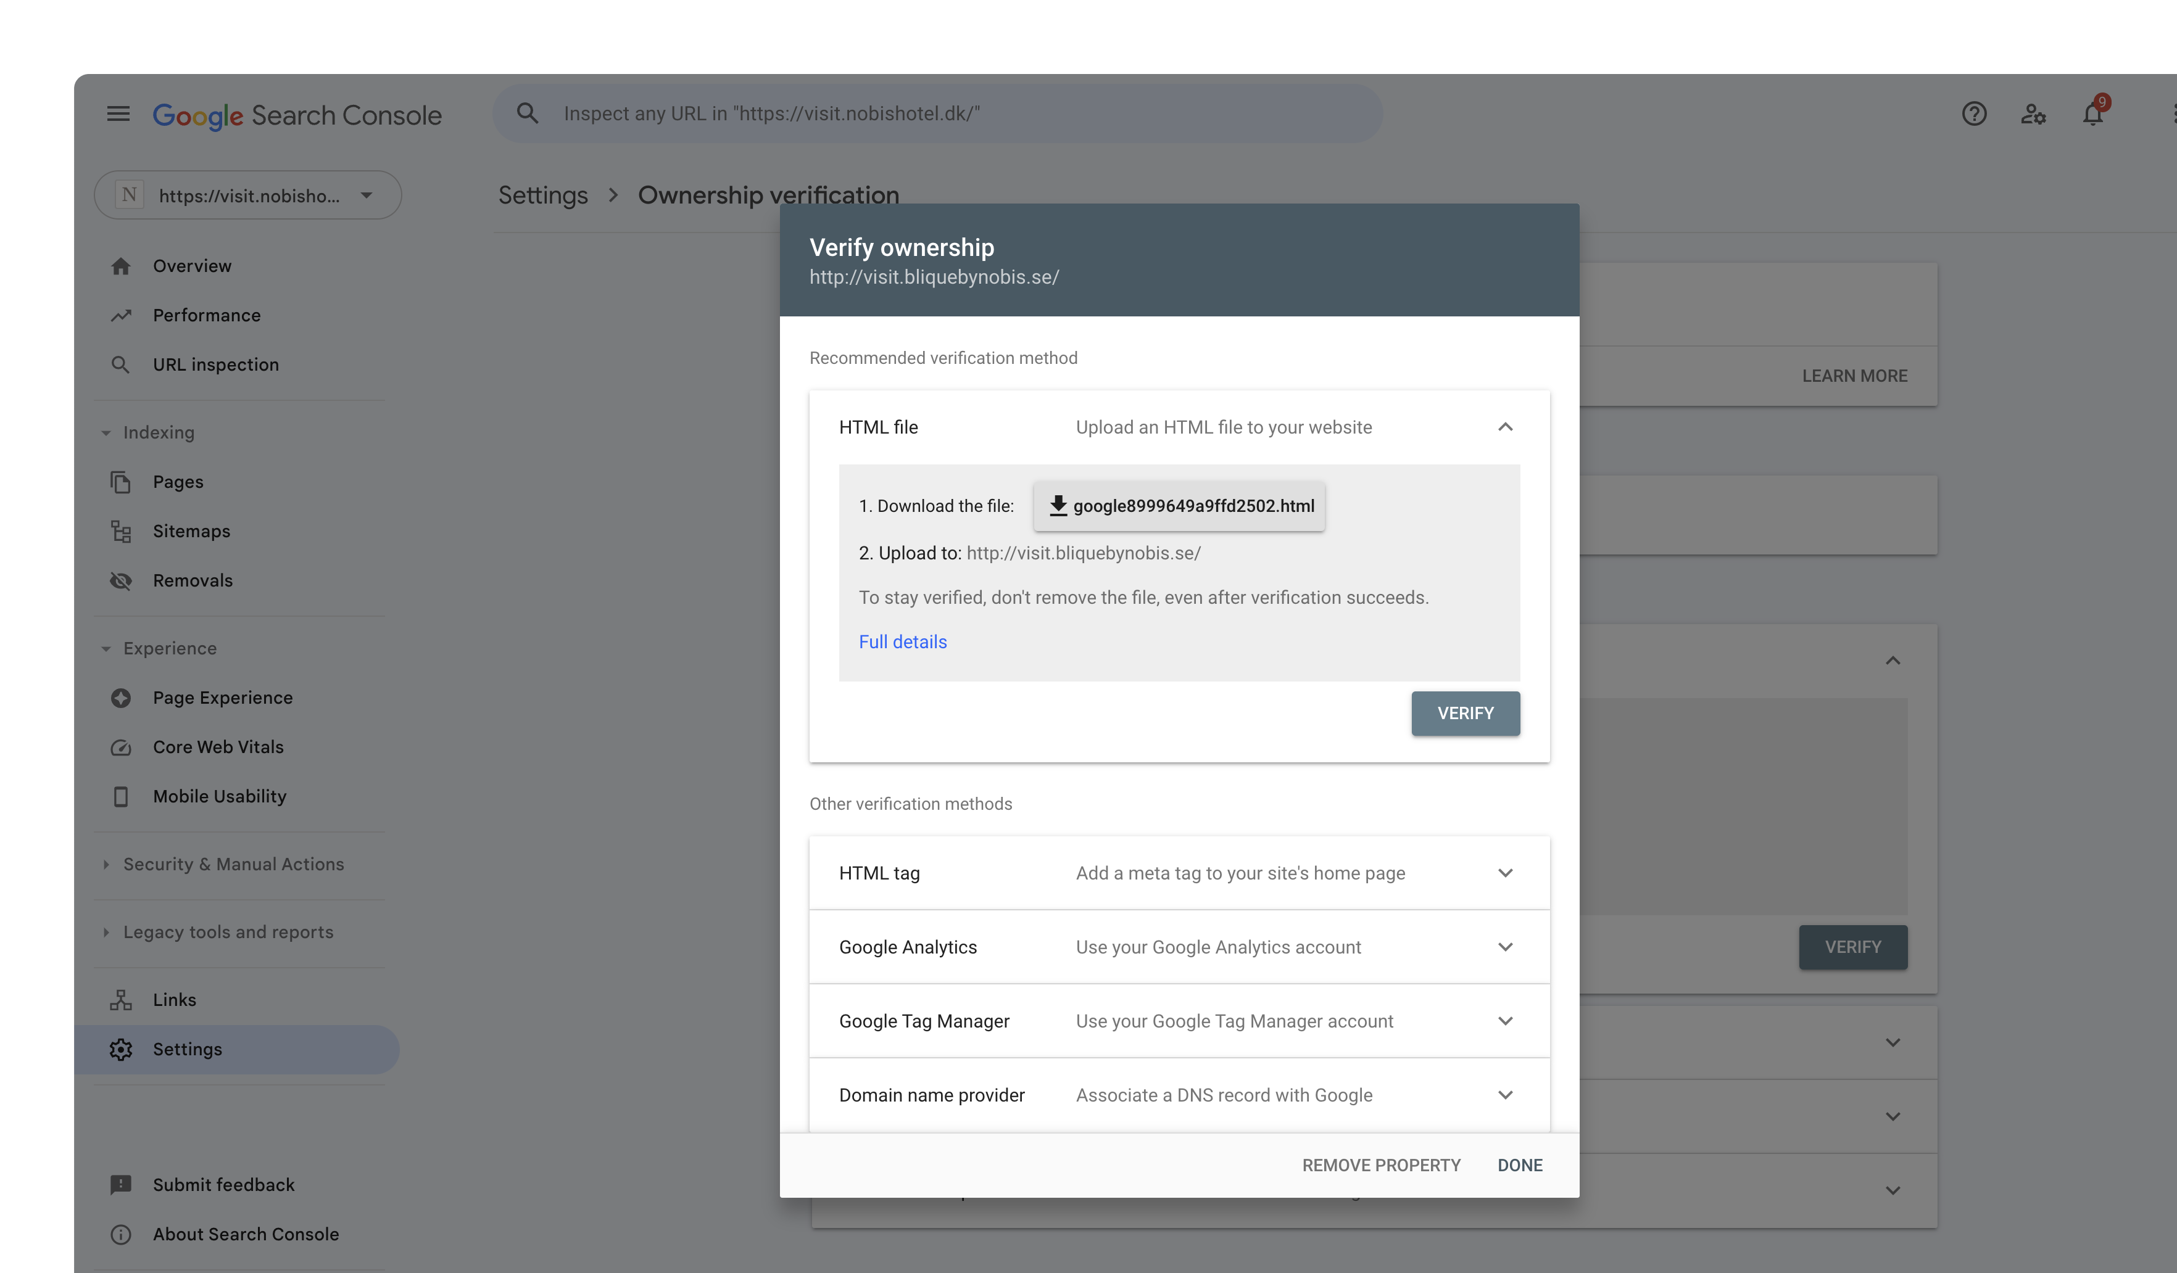Click the Page Experience icon
This screenshot has height=1273, width=2177.
(121, 698)
